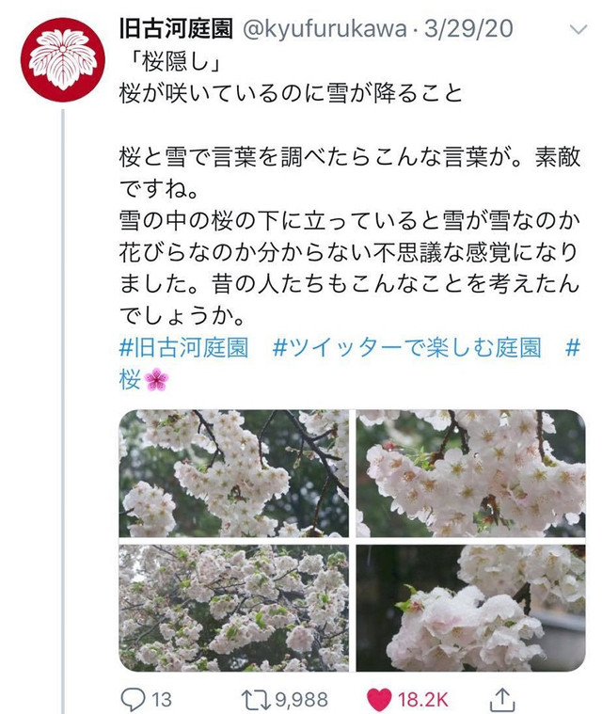The image size is (602, 714).
Task: View top-right close-up blossom photo
Action: tap(471, 473)
